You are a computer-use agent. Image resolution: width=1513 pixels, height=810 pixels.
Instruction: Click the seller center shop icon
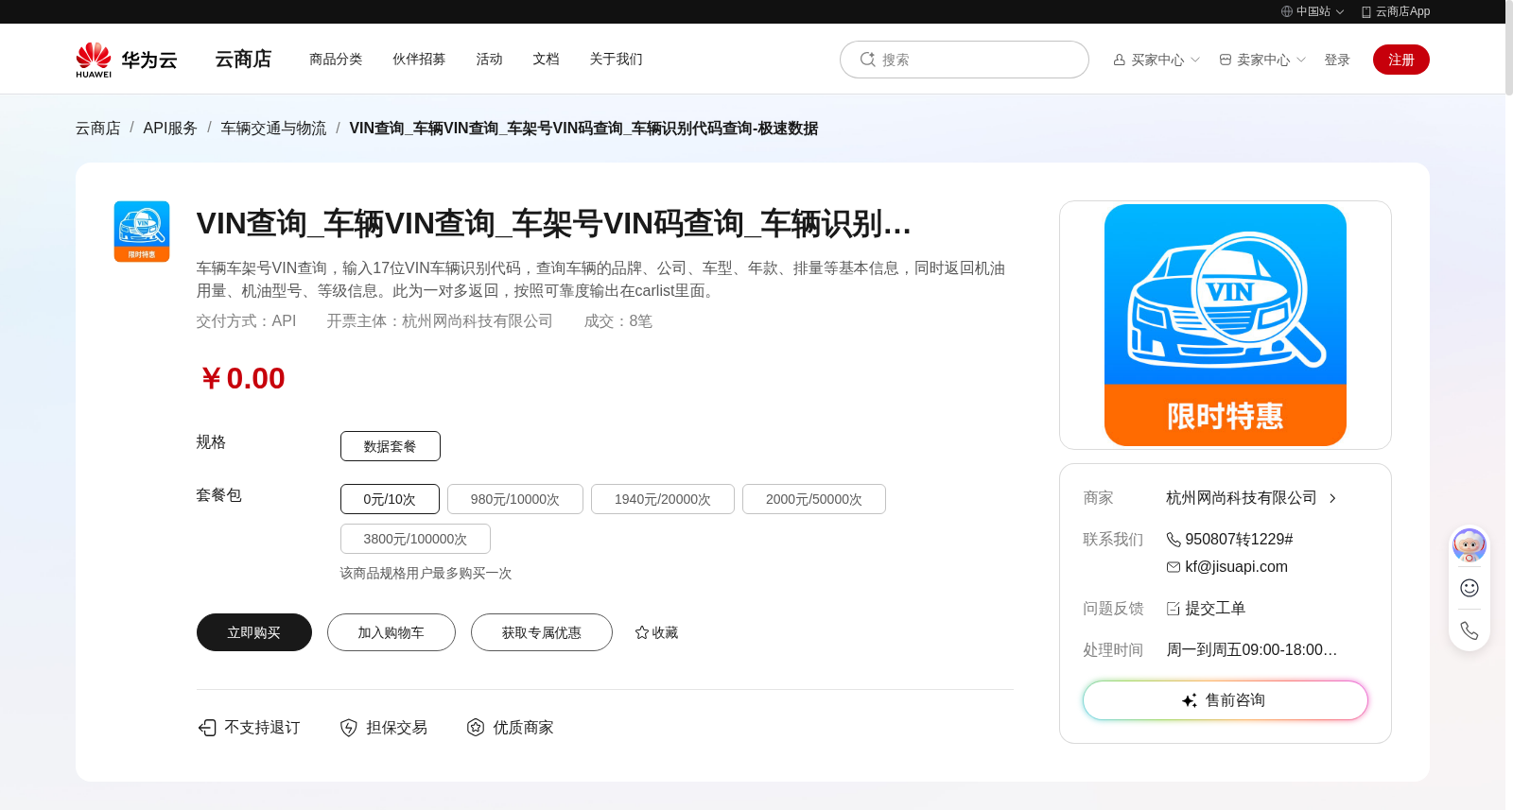1226,60
